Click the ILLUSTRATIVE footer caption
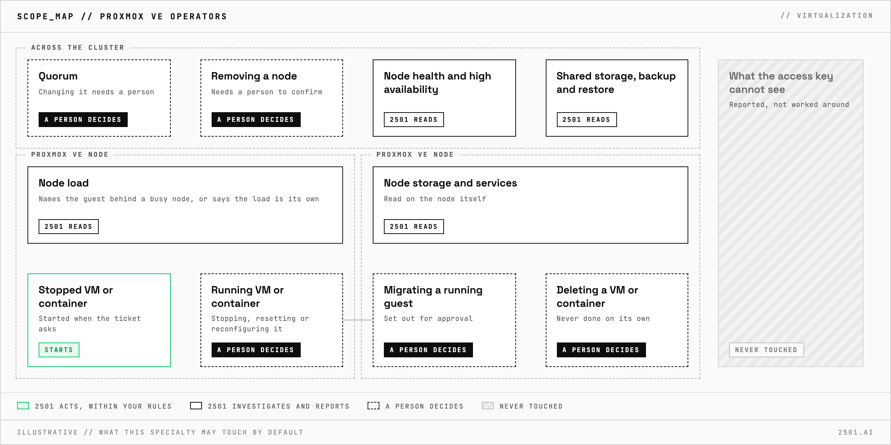891x445 pixels. click(x=160, y=432)
